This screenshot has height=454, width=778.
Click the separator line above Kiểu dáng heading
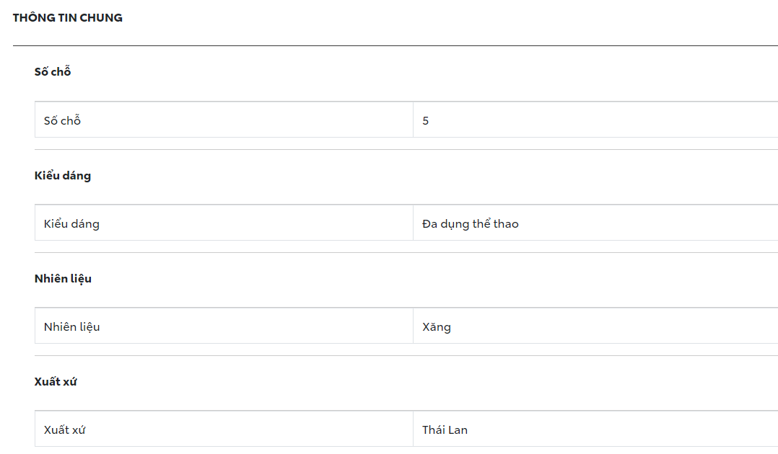coord(404,150)
